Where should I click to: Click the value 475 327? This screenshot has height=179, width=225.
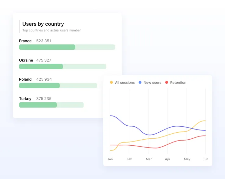coord(44,60)
